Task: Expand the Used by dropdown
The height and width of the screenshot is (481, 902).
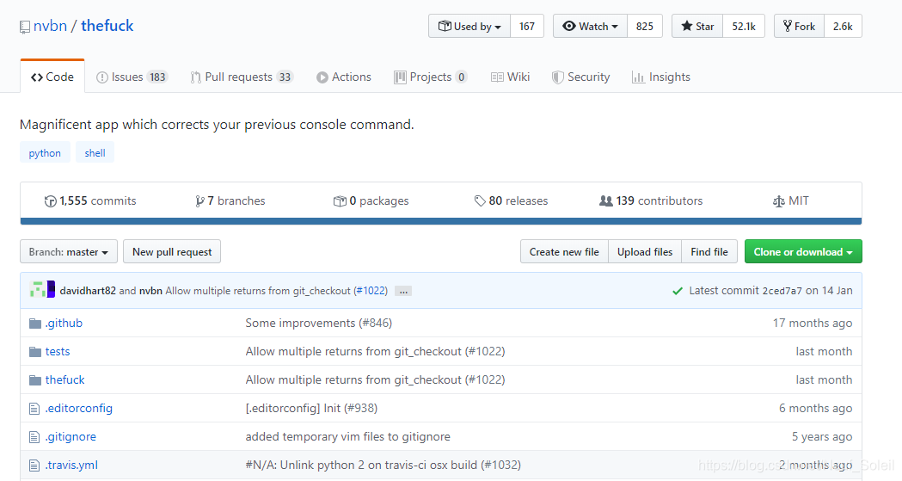Action: click(x=469, y=27)
